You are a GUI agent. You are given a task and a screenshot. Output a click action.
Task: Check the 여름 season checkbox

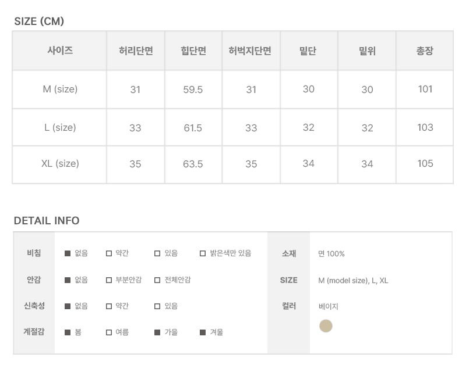109,332
